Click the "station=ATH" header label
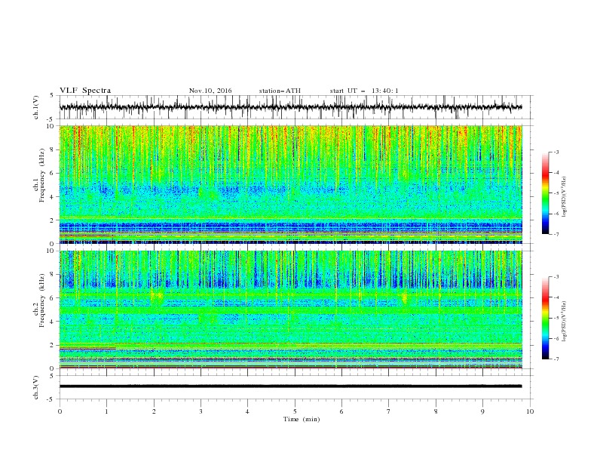597x462 pixels. tap(280, 91)
